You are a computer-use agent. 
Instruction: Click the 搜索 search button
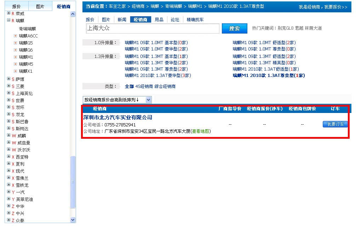click(x=234, y=28)
